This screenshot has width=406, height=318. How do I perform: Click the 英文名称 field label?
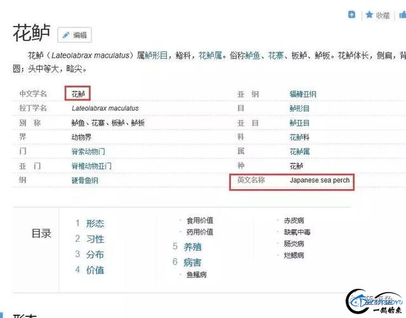point(251,180)
